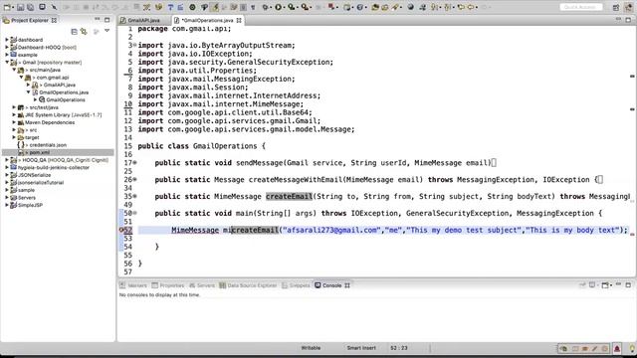
Task: Open the Java EE perspective icon at top right
Action: 628,7
